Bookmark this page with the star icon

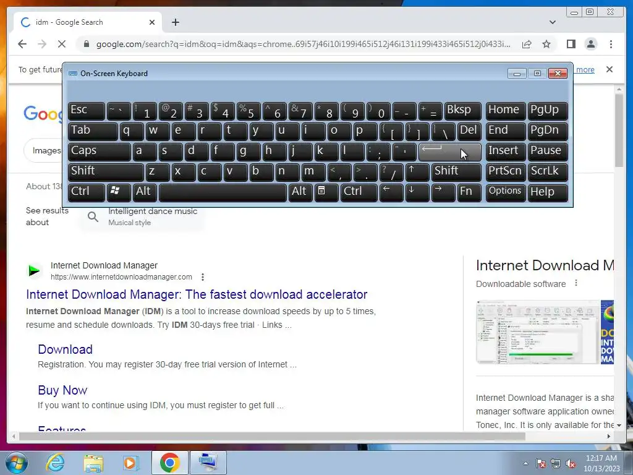(x=546, y=44)
